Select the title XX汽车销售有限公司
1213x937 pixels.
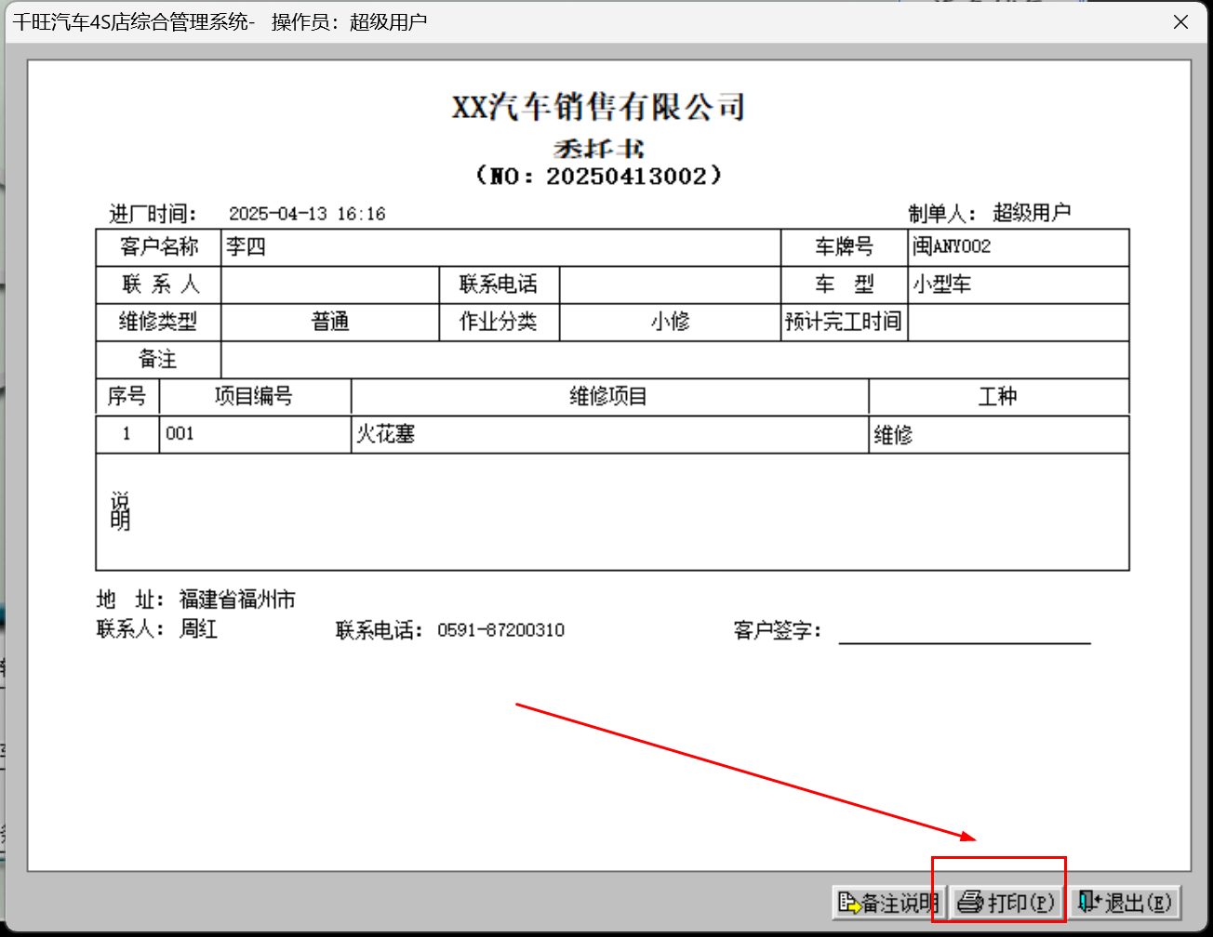point(599,107)
